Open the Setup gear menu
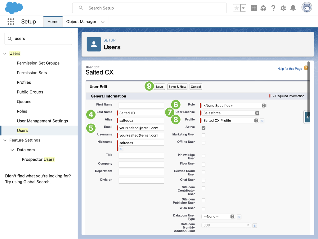 coord(283,8)
